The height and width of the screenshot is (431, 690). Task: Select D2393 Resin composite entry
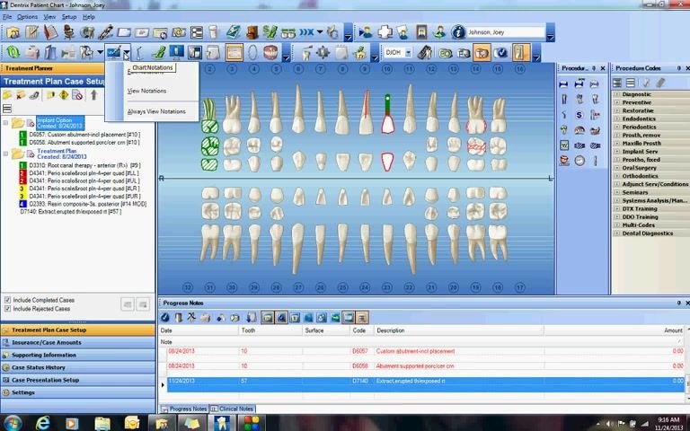[87, 204]
